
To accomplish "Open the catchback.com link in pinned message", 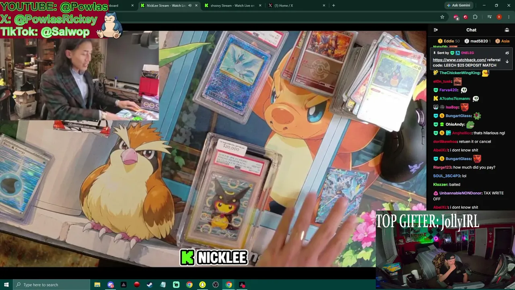I will [459, 60].
